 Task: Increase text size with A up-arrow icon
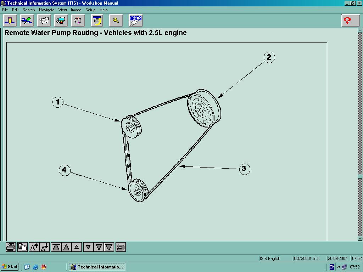pos(34,247)
